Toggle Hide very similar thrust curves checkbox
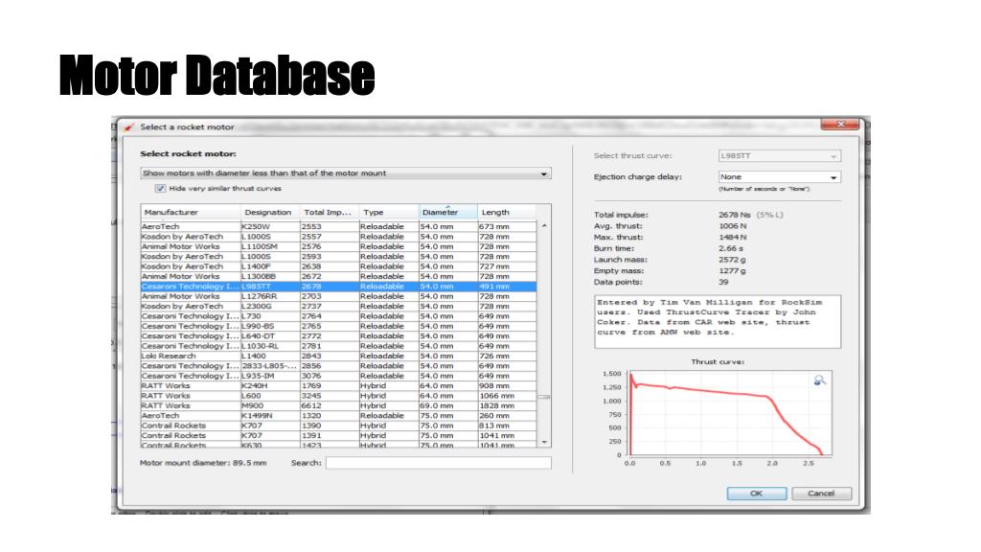This screenshot has height=552, width=981. (160, 189)
